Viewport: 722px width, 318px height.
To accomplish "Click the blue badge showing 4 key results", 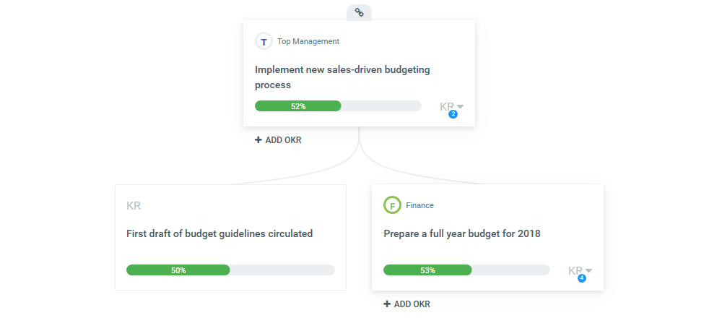I will pyautogui.click(x=582, y=278).
